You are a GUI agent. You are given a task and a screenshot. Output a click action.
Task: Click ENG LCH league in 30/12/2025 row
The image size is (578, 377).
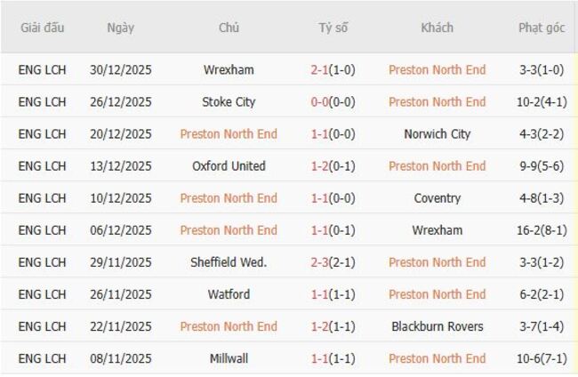pos(43,70)
